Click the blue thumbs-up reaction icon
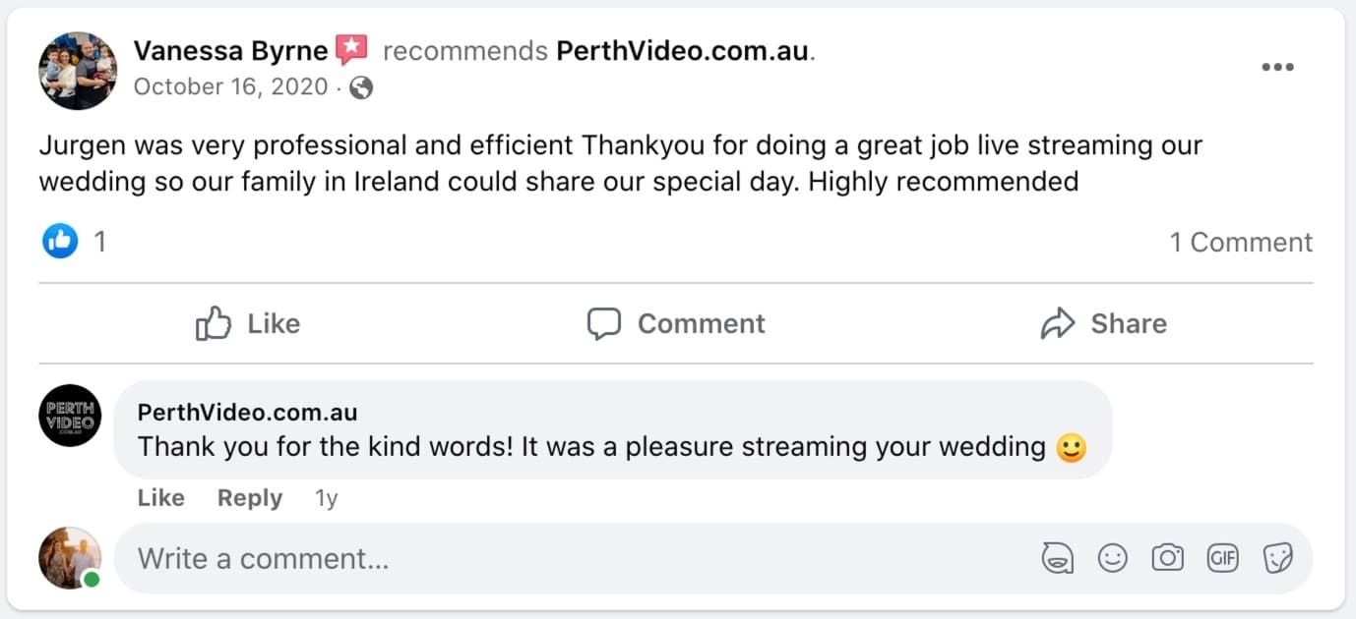Screen dimensions: 1356x619 click(60, 242)
